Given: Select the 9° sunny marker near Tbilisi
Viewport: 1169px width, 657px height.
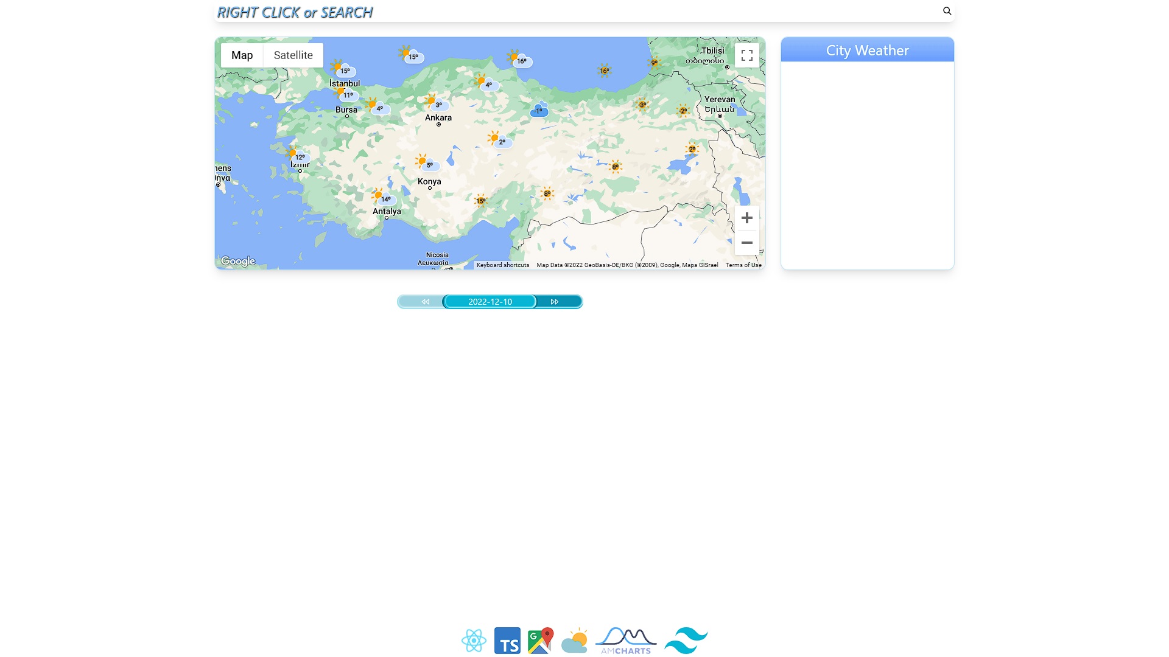Looking at the screenshot, I should (x=654, y=63).
